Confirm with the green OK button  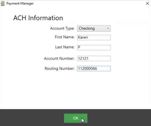(x=76, y=118)
